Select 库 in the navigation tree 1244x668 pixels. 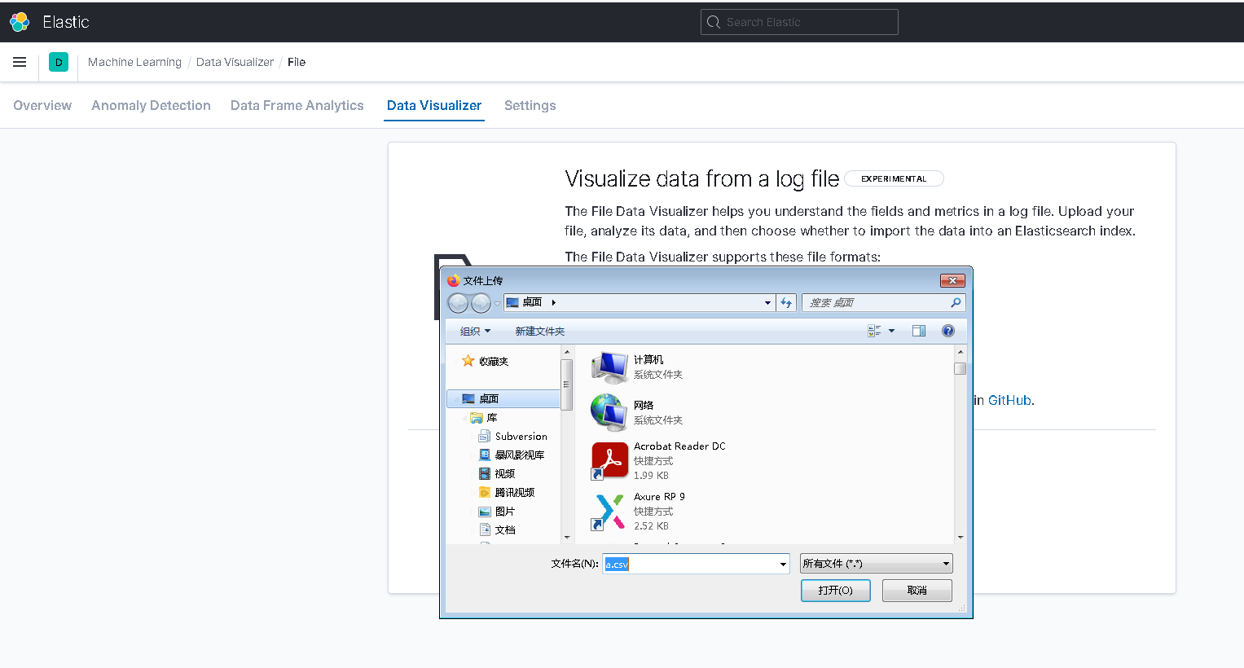492,417
